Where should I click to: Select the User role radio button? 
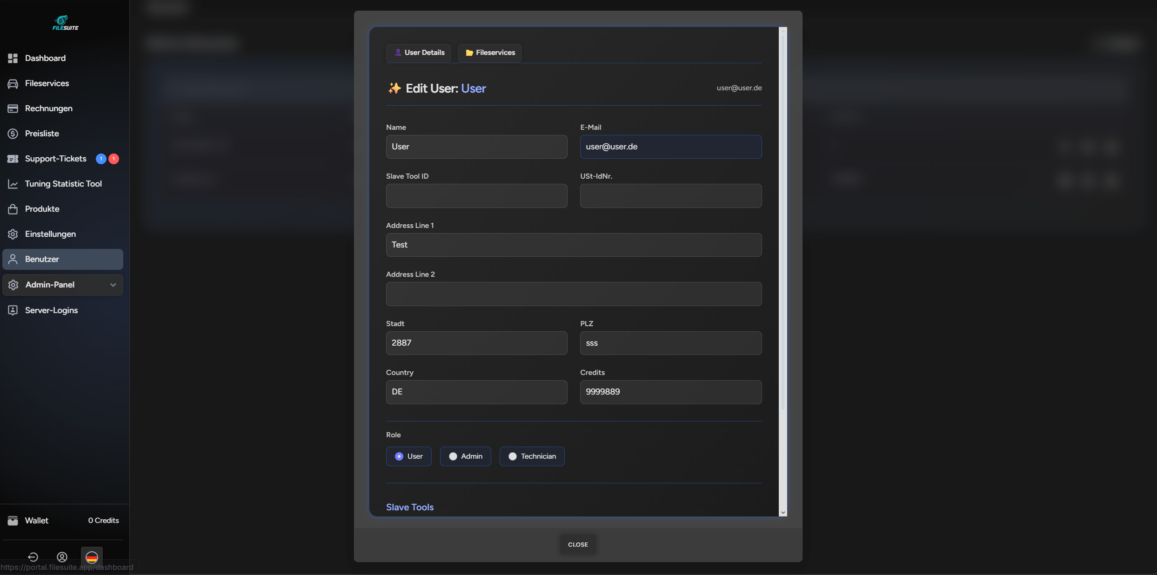(x=399, y=456)
